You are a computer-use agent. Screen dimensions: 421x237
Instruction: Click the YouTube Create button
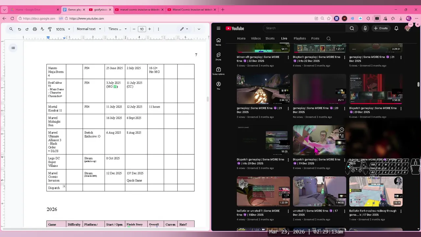(381, 28)
